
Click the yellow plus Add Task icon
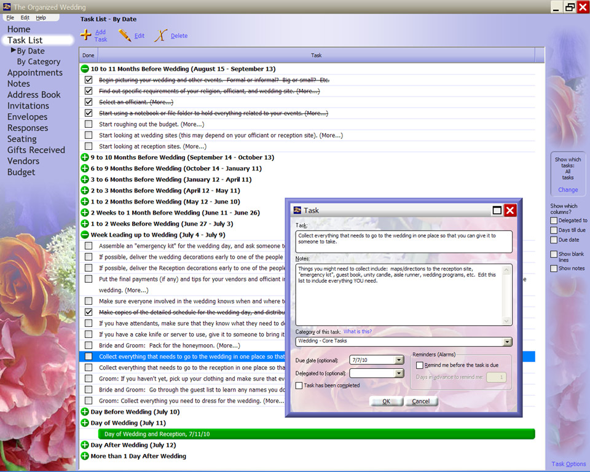click(86, 35)
